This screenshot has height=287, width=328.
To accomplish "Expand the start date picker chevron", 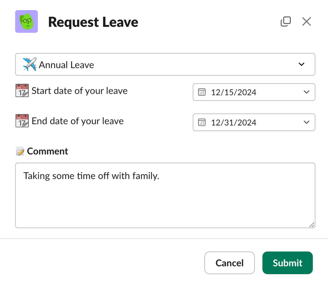I will tap(306, 92).
